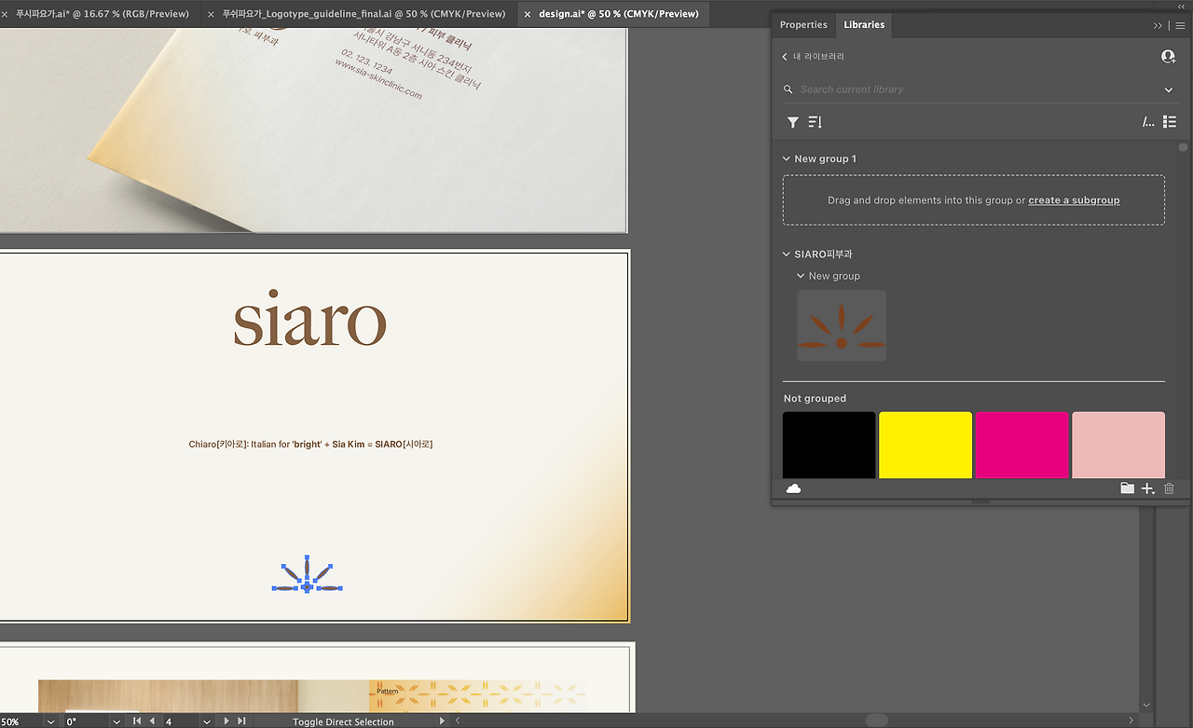Click the library path view icon
The width and height of the screenshot is (1193, 728).
click(1148, 122)
